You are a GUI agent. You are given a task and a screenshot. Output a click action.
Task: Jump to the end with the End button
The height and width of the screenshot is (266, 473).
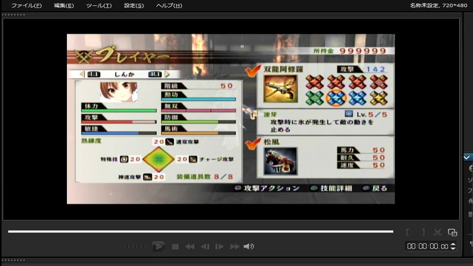pyautogui.click(x=235, y=247)
